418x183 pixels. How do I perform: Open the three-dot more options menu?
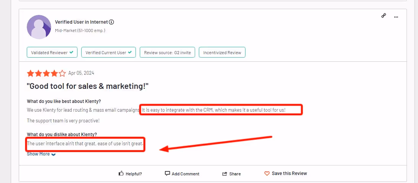point(396,17)
